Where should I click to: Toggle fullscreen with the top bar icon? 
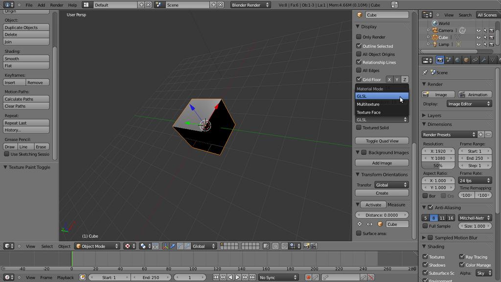pyautogui.click(x=395, y=5)
